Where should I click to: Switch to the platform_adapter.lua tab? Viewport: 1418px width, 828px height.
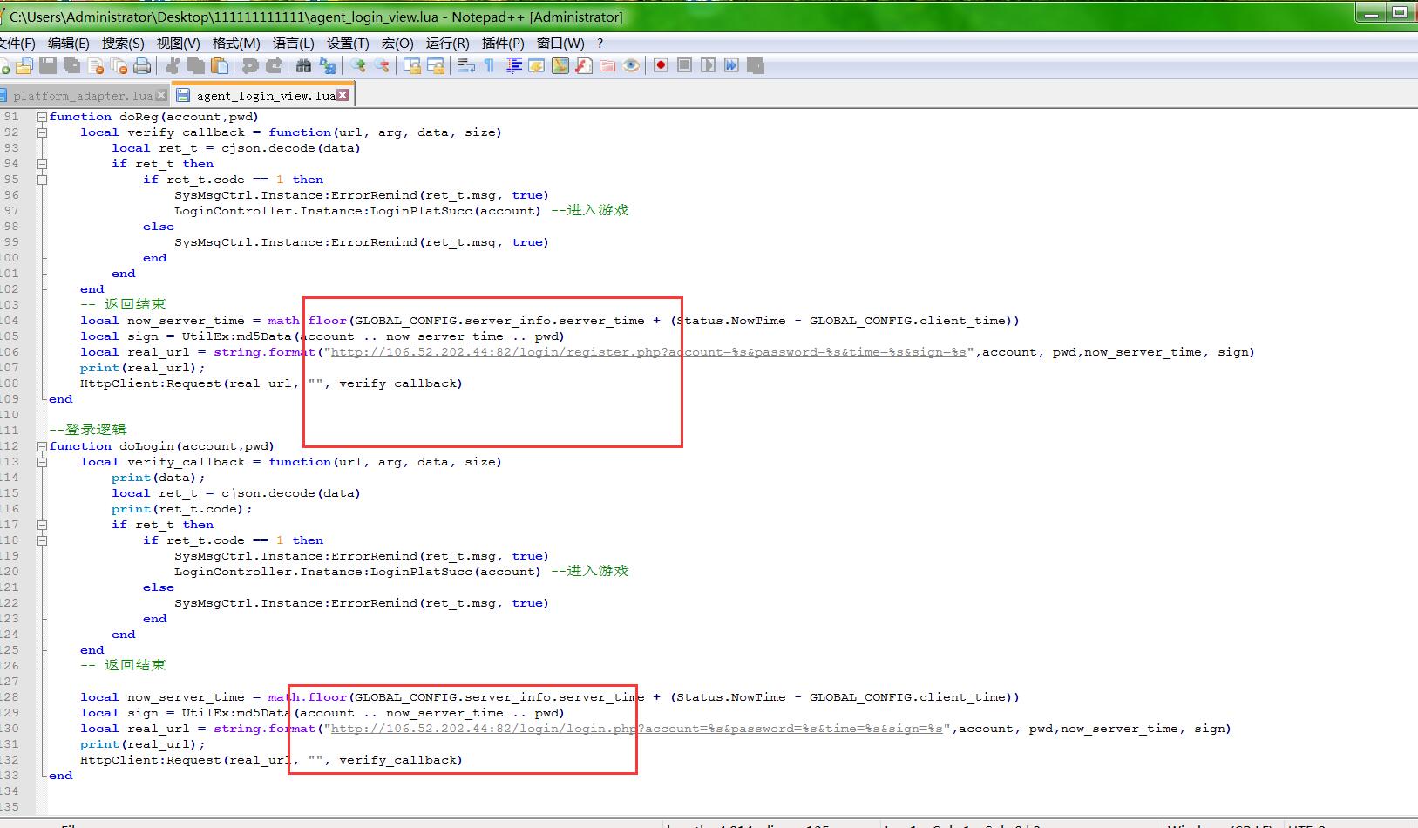coord(83,96)
